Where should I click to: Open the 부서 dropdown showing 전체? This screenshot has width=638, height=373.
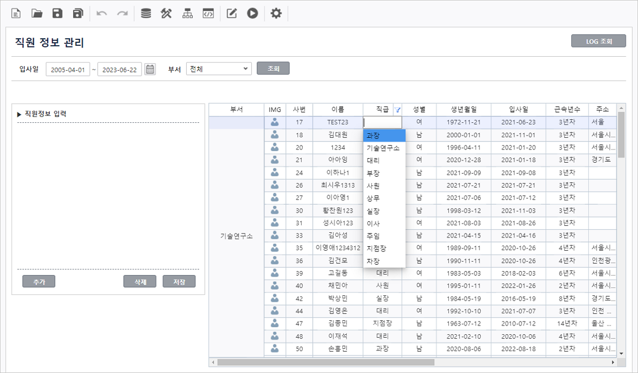[219, 69]
